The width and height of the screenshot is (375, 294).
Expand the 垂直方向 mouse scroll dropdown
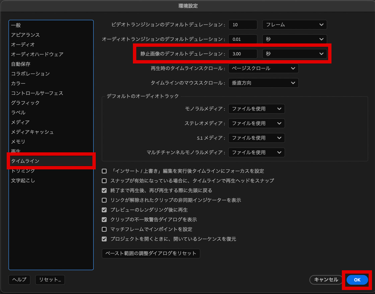263,83
